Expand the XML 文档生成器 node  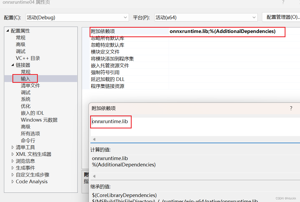tap(12, 154)
